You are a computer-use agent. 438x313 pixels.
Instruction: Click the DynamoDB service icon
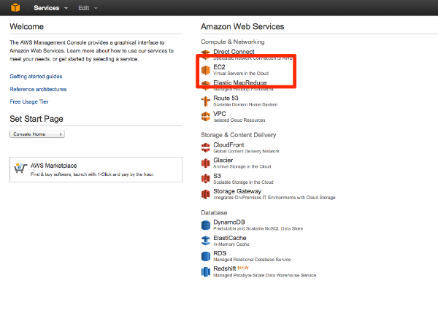point(206,225)
